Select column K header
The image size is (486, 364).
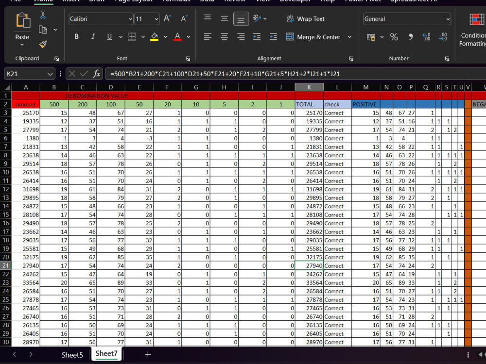point(309,87)
